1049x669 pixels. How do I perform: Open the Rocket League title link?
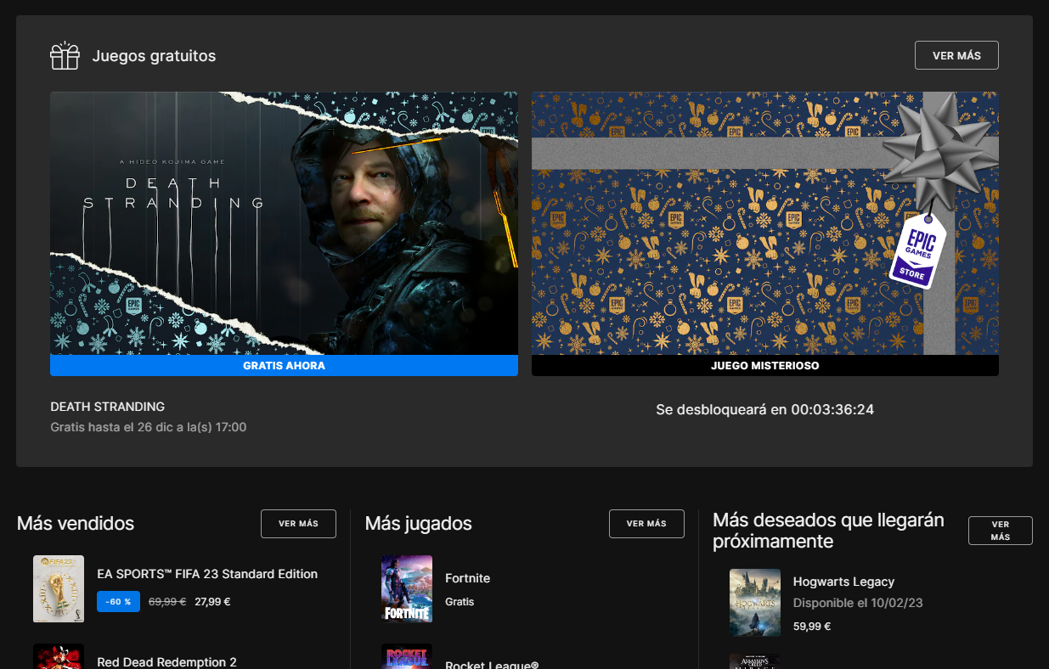[x=492, y=664]
